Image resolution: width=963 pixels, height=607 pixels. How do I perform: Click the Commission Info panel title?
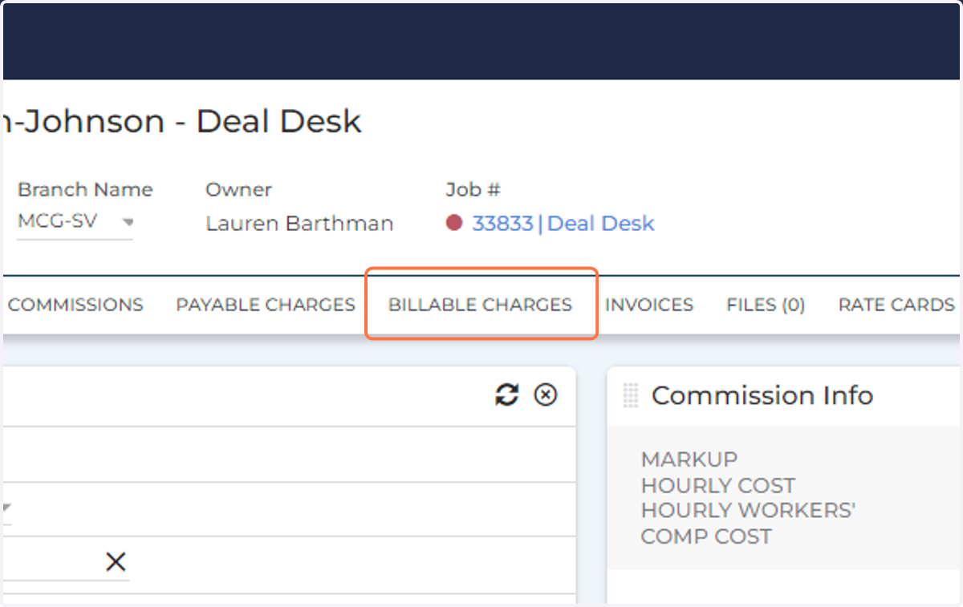[x=762, y=395]
